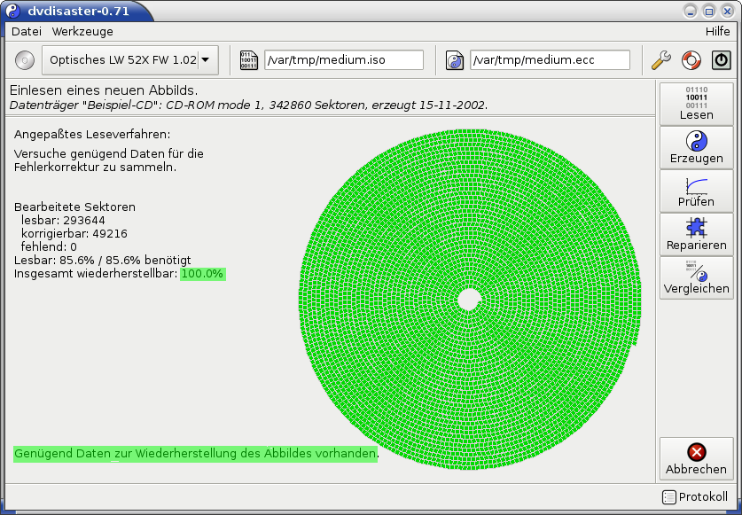Click the 'Bearbeitete Sektoren' label
This screenshot has height=515, width=742.
click(x=74, y=207)
